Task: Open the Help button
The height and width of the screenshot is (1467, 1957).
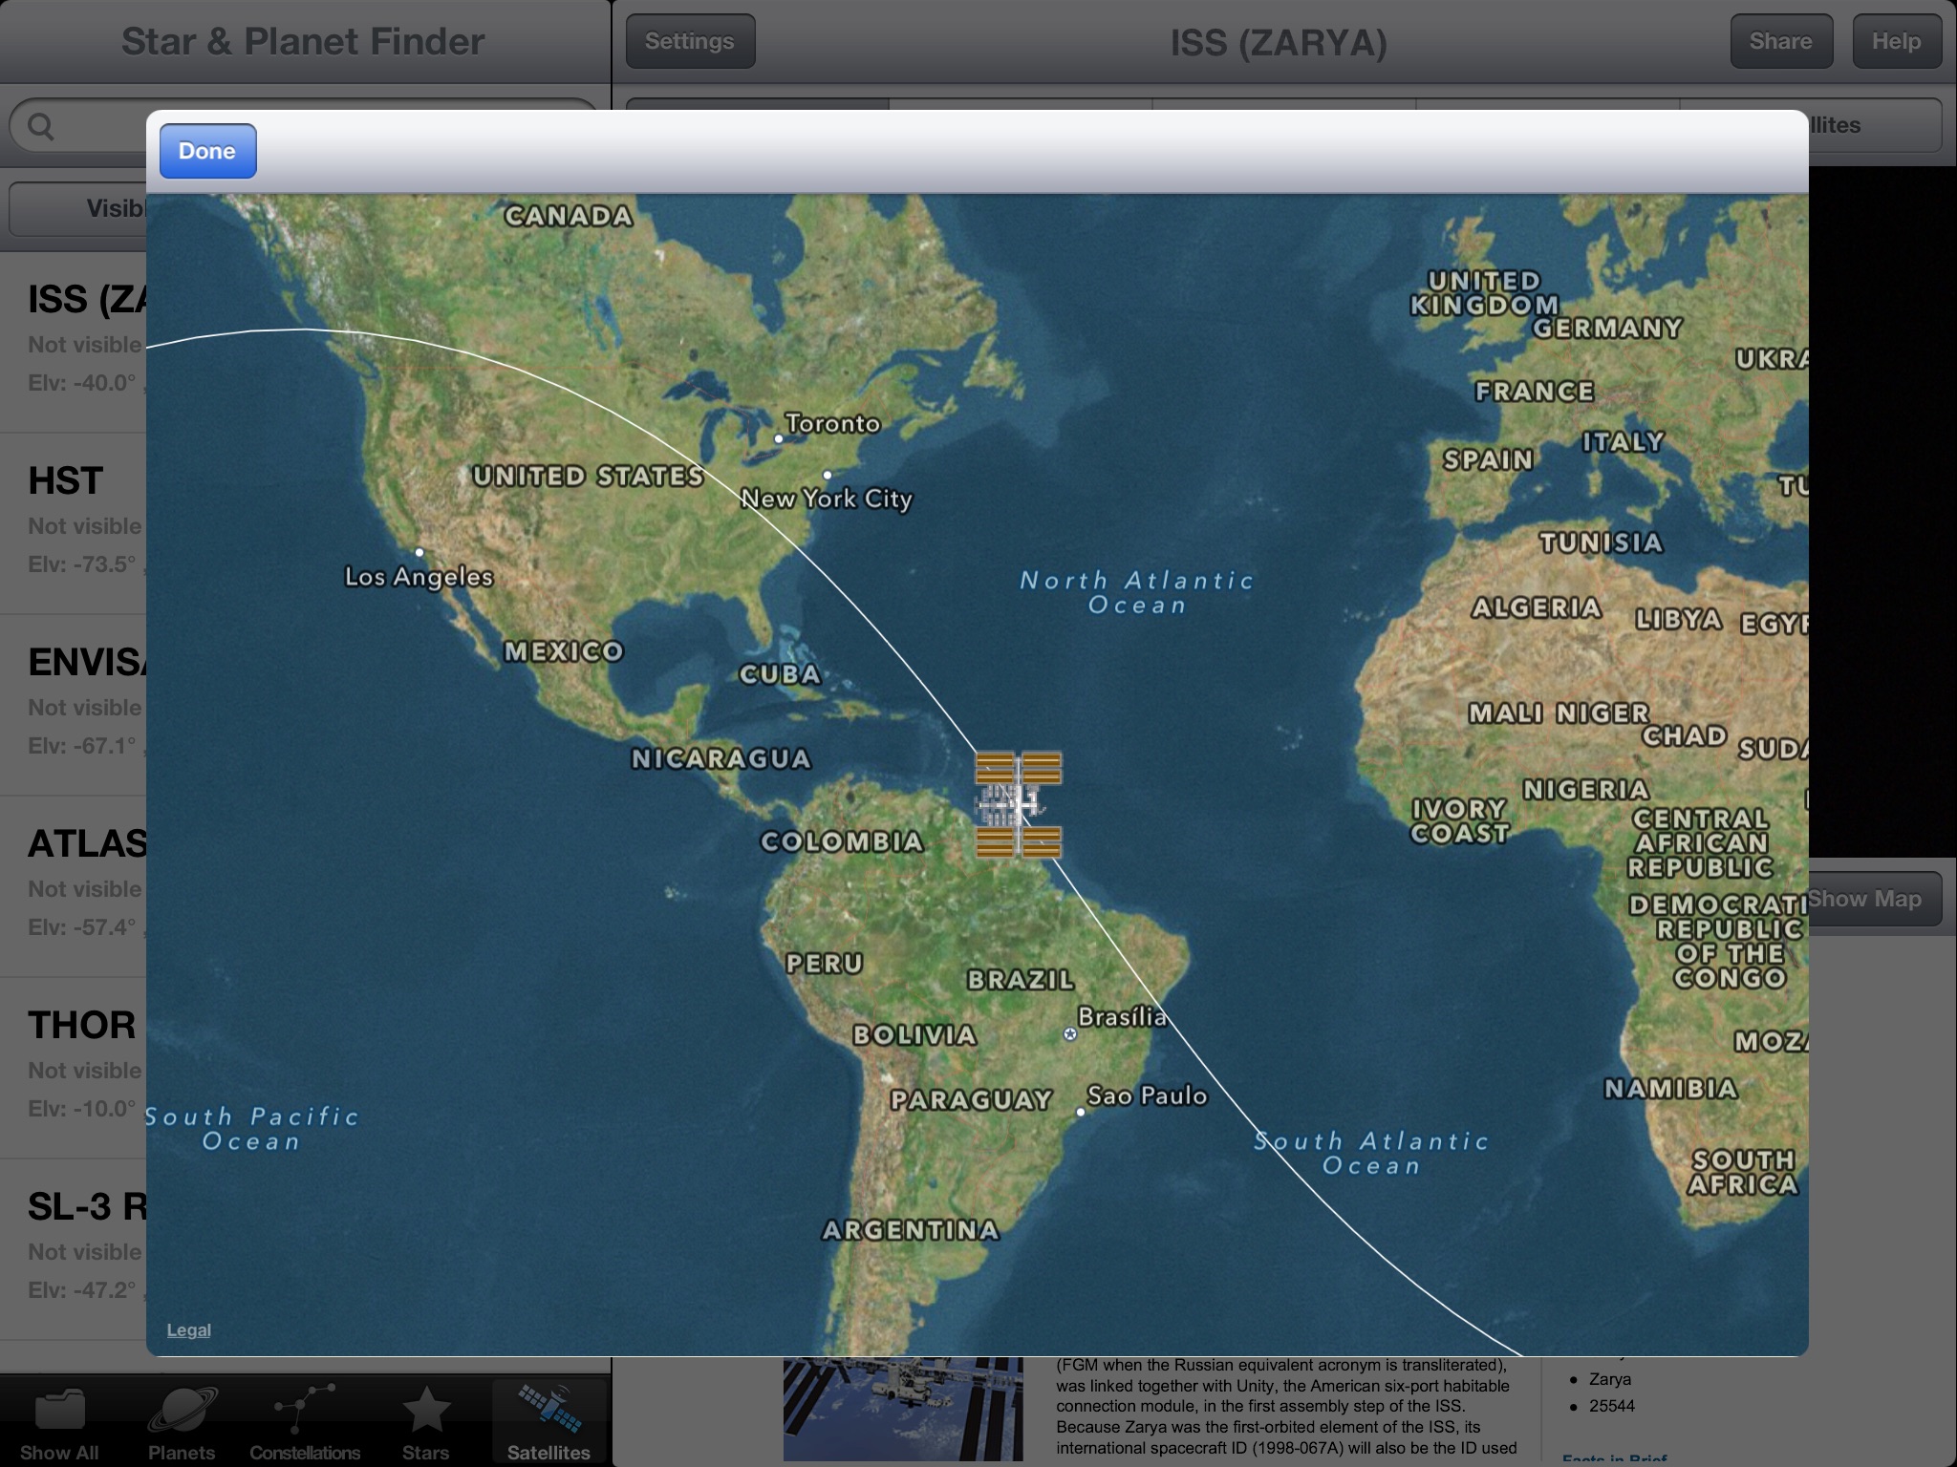Action: (1897, 41)
